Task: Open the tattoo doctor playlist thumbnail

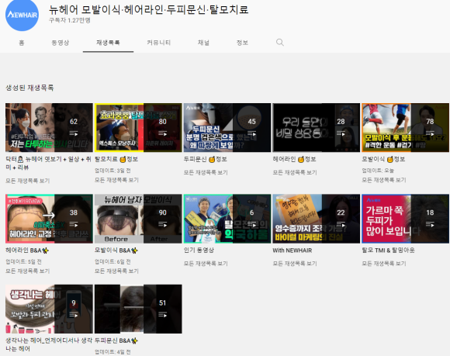Action: 49,128
